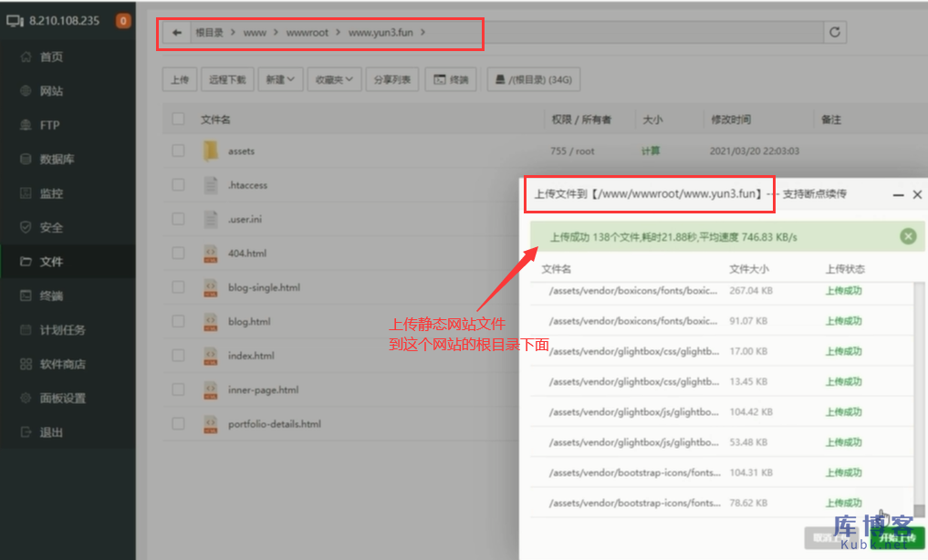Expand the 新建 new item dropdown
928x560 pixels.
pos(279,79)
